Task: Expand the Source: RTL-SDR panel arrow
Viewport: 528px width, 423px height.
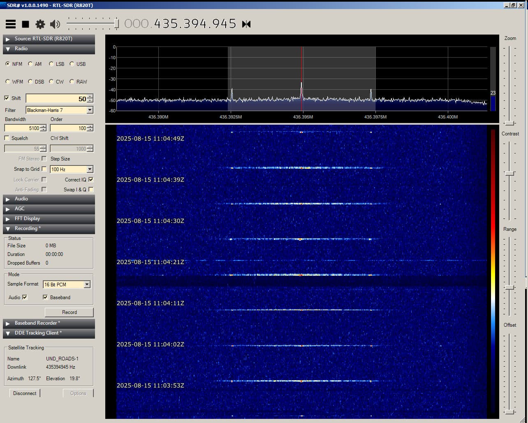Action: [8, 39]
